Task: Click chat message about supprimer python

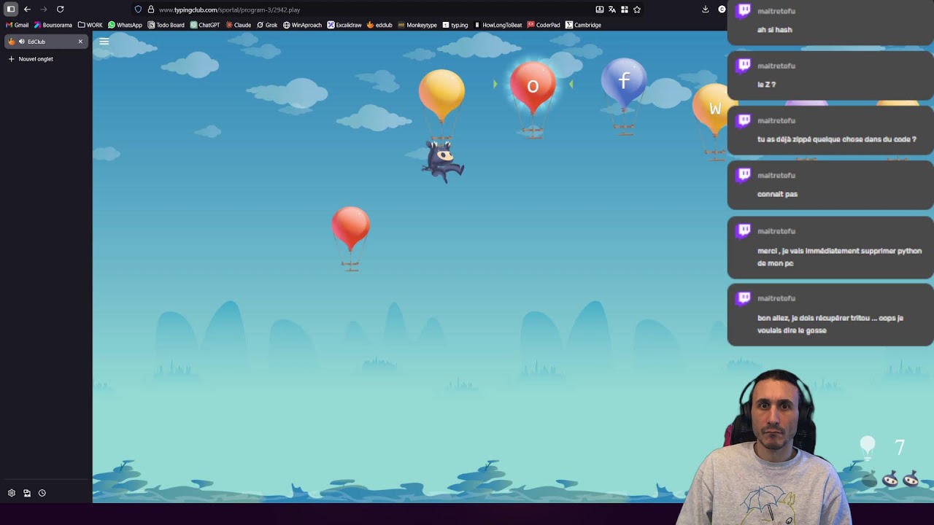Action: [839, 257]
